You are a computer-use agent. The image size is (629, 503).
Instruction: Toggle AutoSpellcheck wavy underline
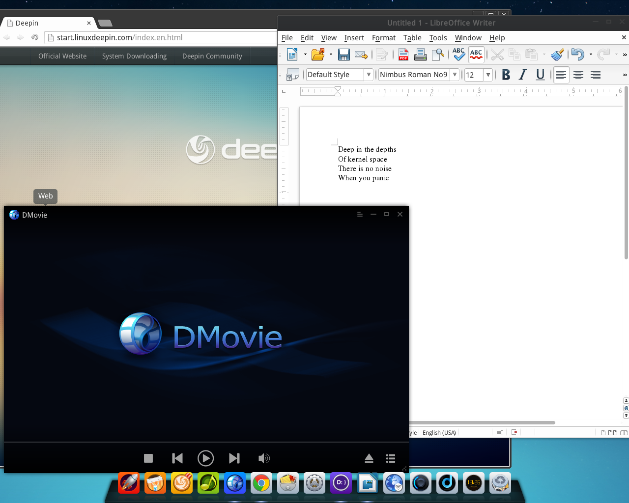[476, 54]
